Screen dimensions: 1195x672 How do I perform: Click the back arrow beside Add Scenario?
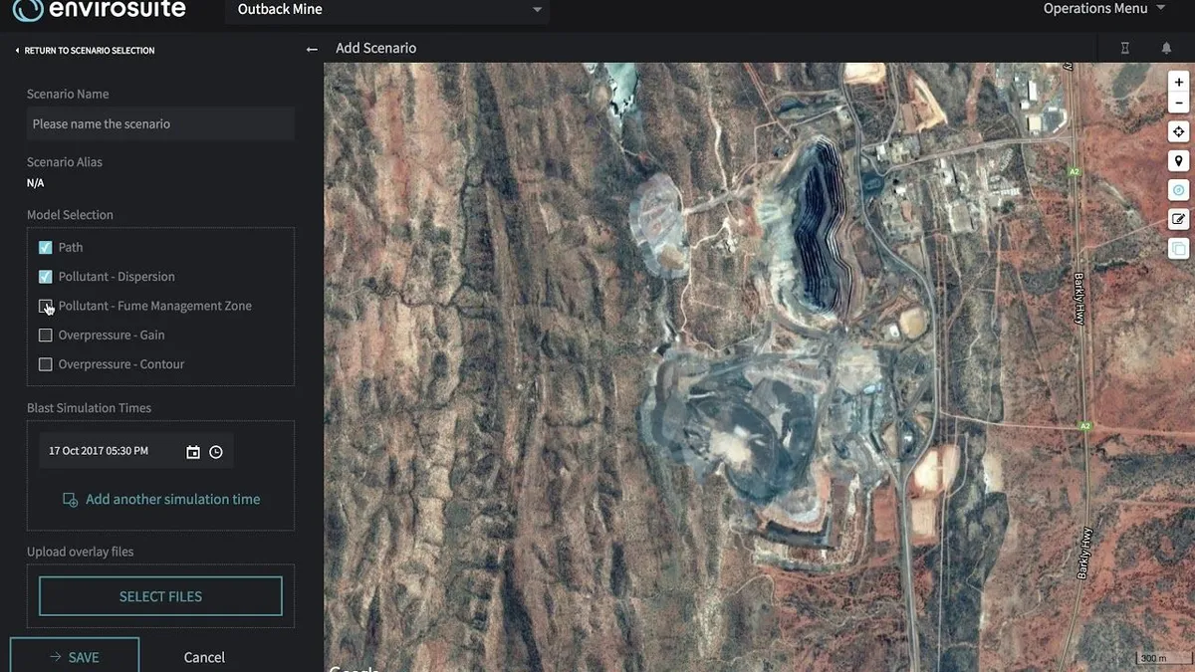click(312, 49)
